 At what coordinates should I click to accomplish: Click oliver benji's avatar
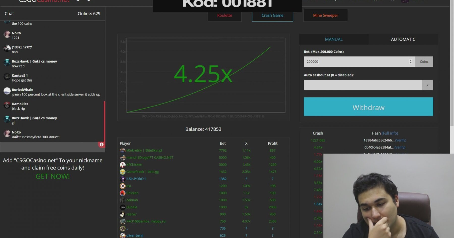123,235
